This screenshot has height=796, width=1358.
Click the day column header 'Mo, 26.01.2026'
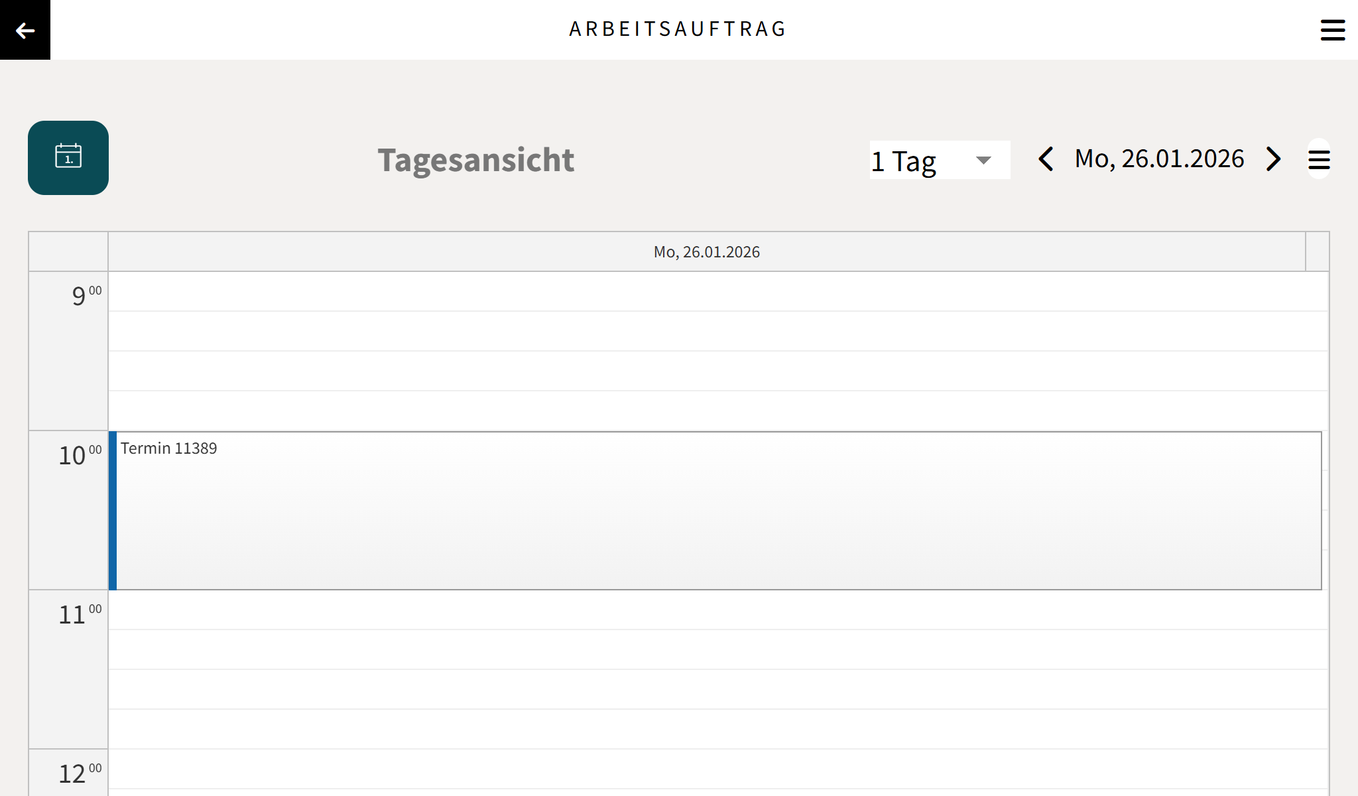pos(707,252)
